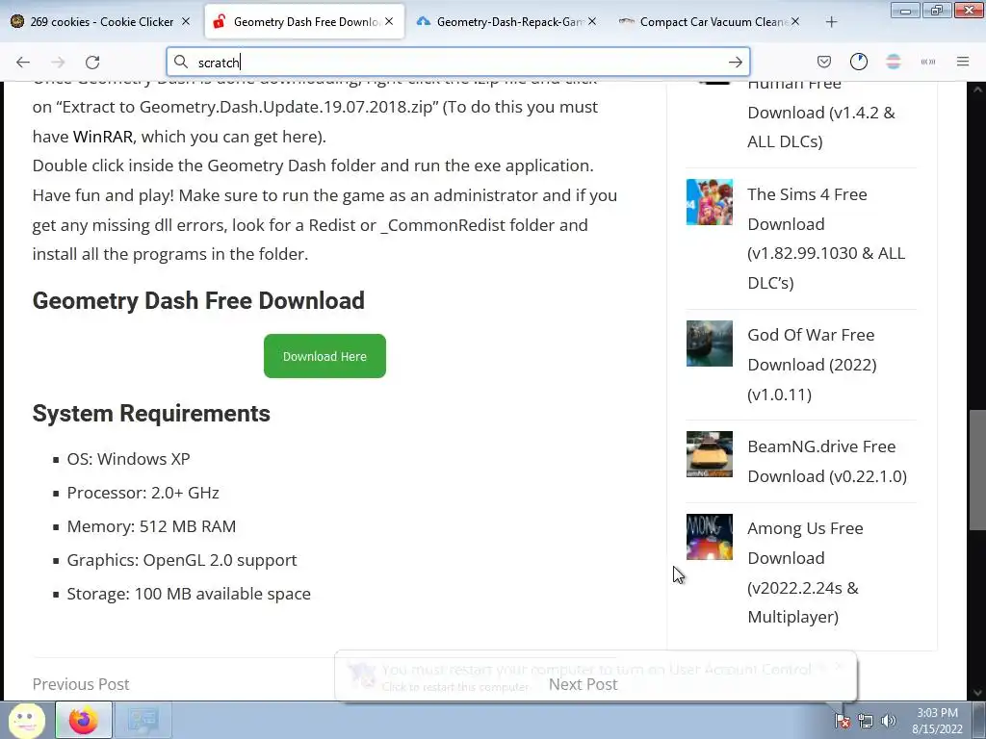The height and width of the screenshot is (739, 986).
Task: Open the Start menu smiley button
Action: click(26, 720)
